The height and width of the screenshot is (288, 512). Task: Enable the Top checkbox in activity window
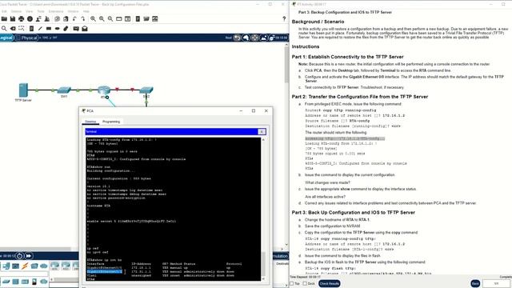point(292,283)
